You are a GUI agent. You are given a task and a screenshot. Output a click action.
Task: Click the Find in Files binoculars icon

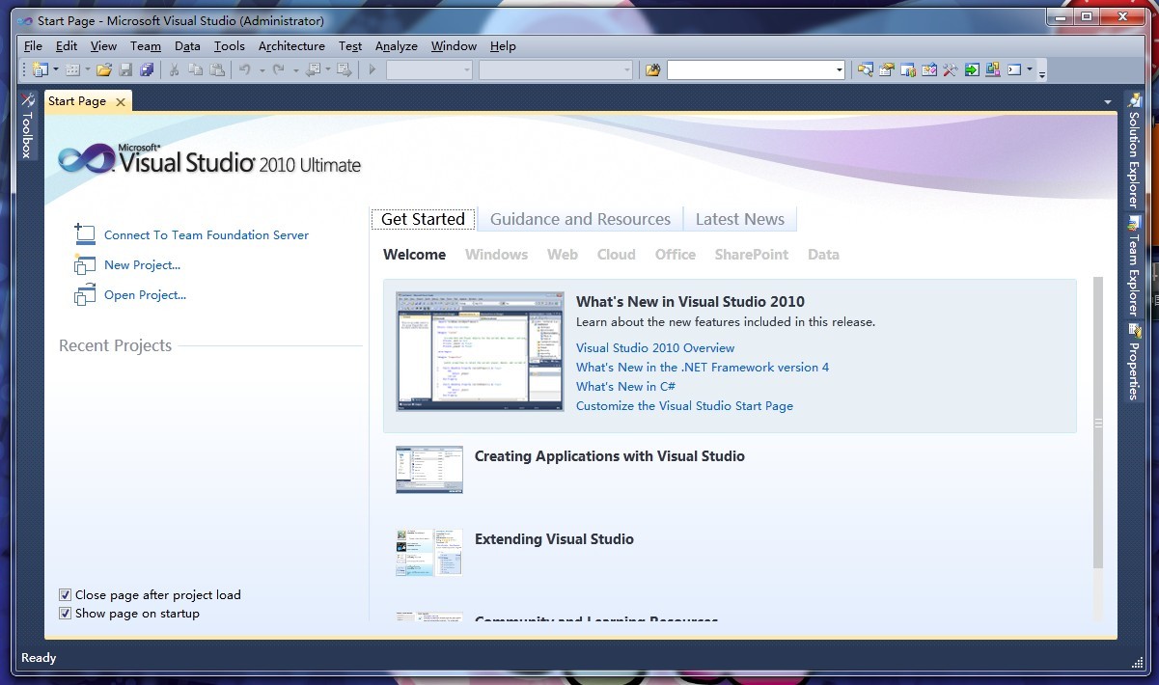[x=653, y=69]
